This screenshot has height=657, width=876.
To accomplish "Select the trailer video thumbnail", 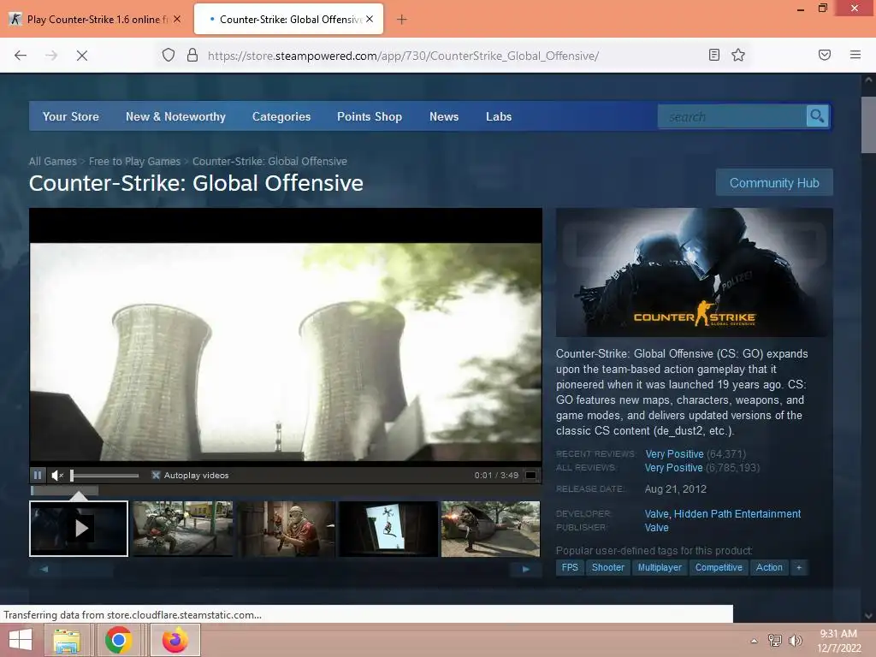I will (79, 529).
